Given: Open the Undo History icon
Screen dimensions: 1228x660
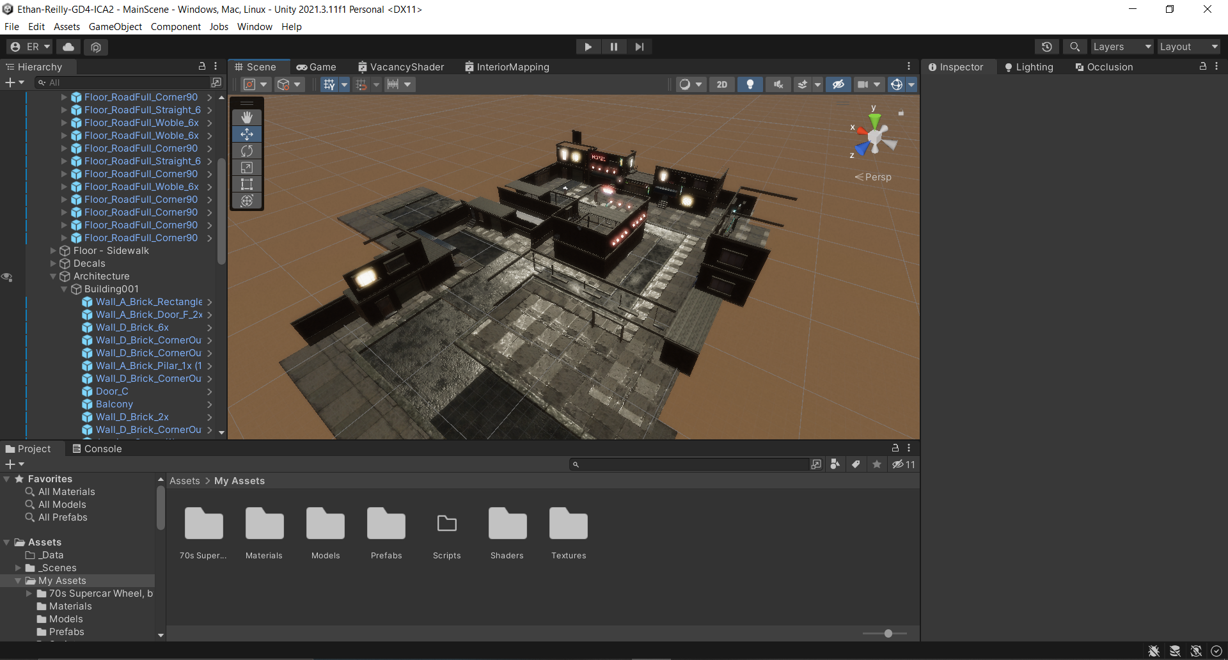Looking at the screenshot, I should pos(1046,47).
